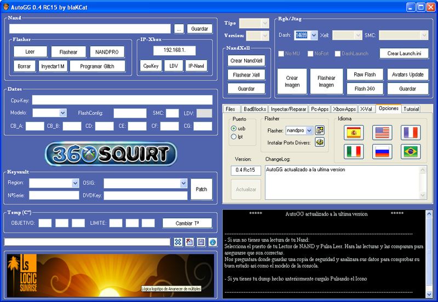Toggle the NoFcrt checkbox
Screen dimensions: 438x302
(310, 54)
